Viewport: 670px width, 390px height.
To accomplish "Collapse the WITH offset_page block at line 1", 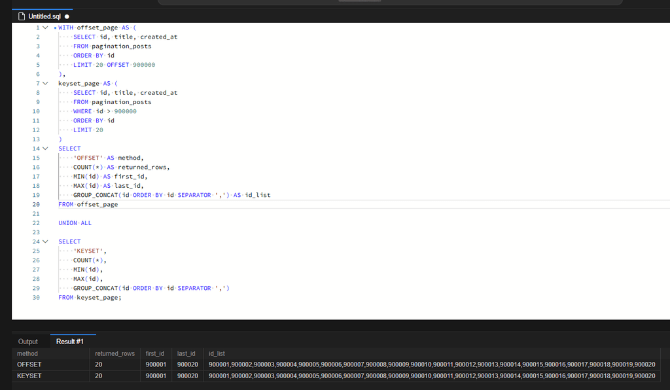I will point(45,27).
